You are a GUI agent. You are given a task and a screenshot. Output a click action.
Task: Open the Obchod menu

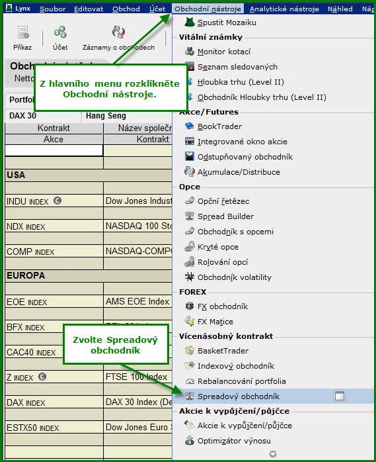click(126, 9)
